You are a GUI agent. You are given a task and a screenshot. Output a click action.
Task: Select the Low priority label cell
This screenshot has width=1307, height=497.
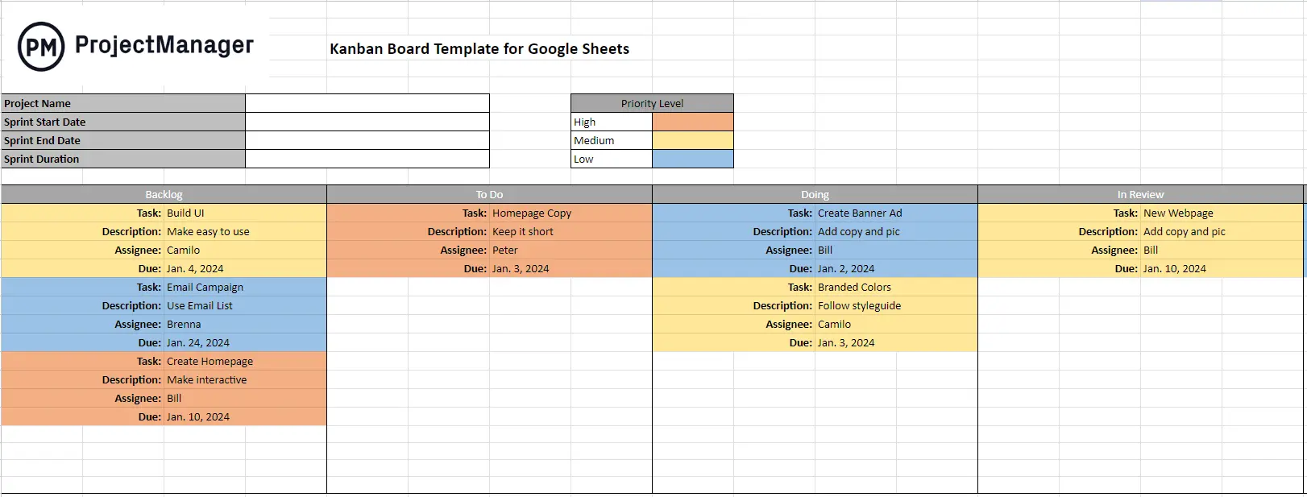612,159
